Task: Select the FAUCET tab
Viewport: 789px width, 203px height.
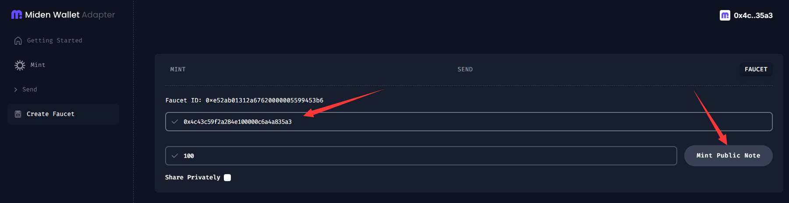Action: 756,70
